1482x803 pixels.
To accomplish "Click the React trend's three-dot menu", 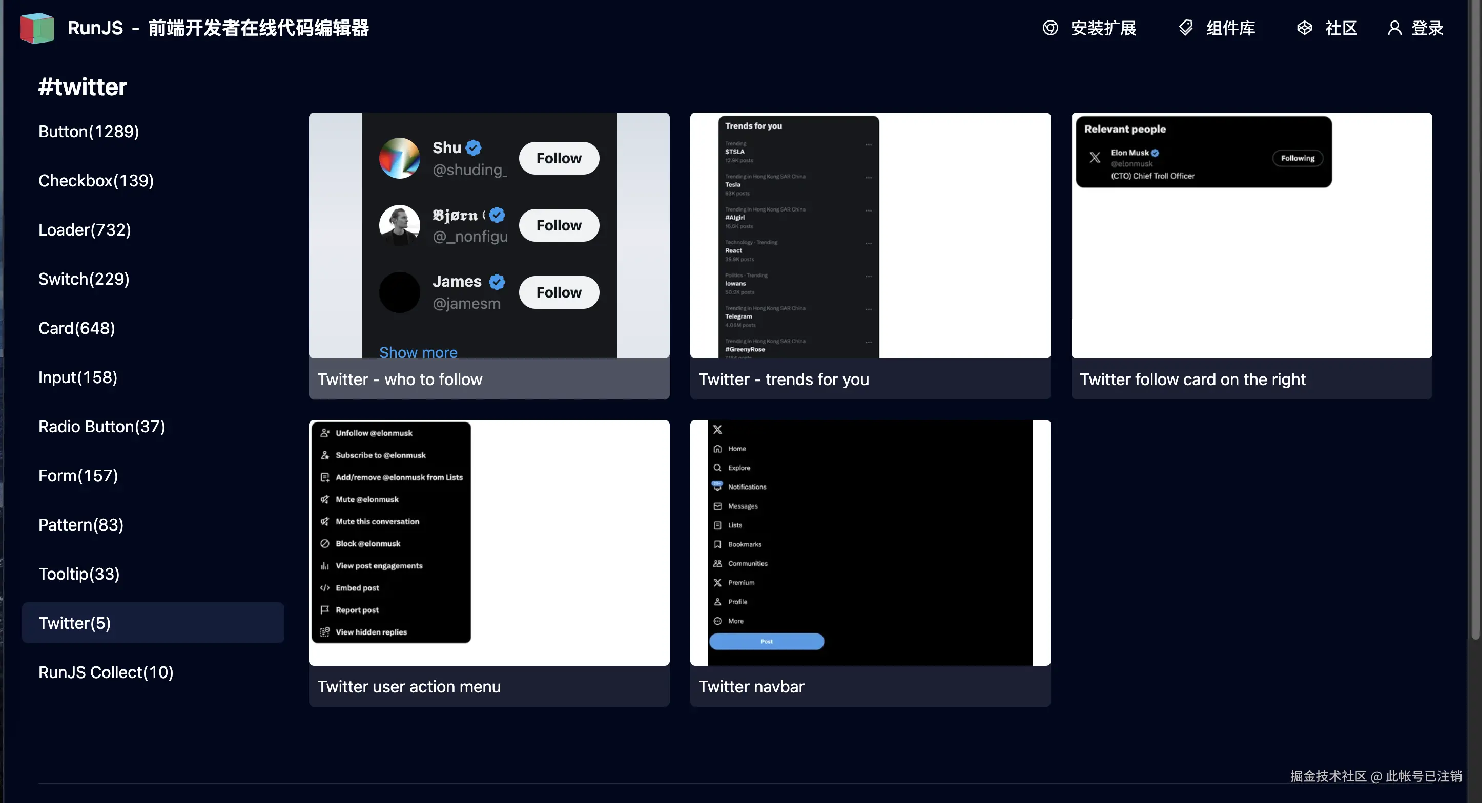I will tap(868, 244).
